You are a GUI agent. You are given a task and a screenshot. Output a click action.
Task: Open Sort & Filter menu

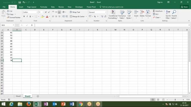click(168, 15)
